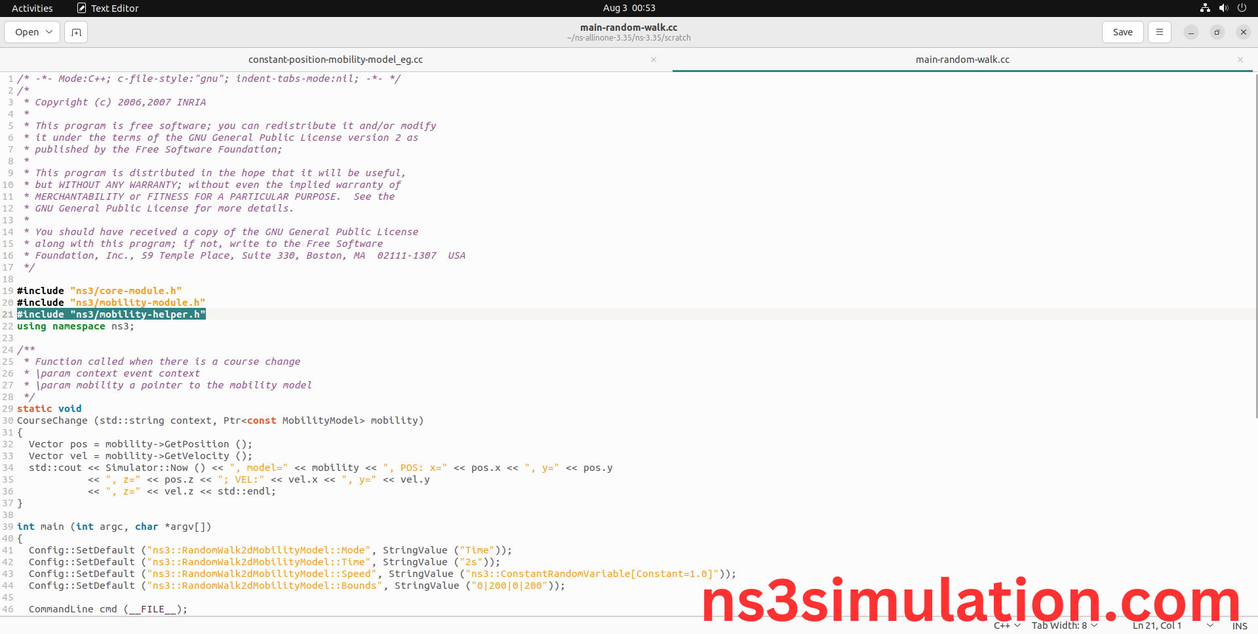Open the network status icon

(1205, 8)
